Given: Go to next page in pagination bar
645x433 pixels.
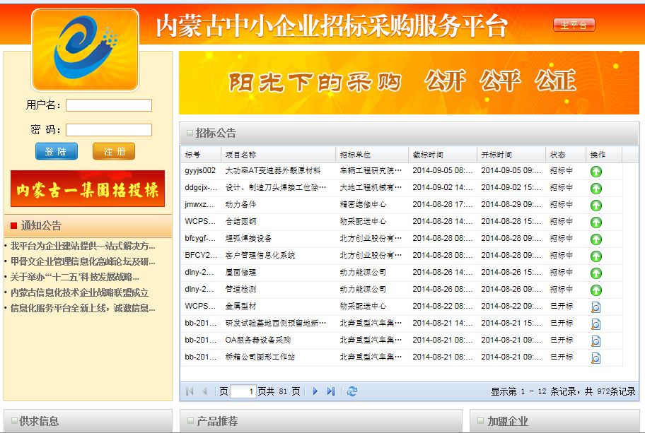Looking at the screenshot, I should [315, 391].
